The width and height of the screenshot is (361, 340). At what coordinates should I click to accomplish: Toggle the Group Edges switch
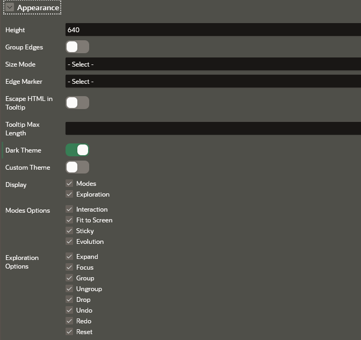point(77,47)
